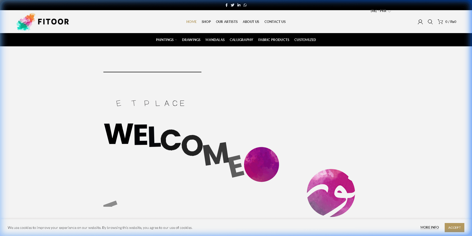Open the Twitter social icon
The height and width of the screenshot is (236, 472).
click(233, 5)
